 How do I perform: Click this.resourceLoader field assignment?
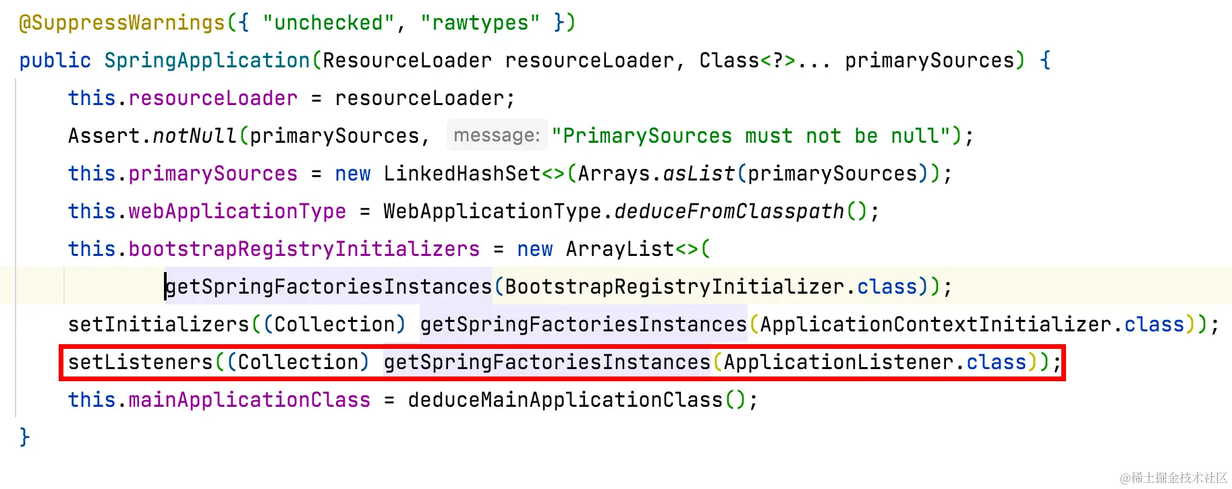pyautogui.click(x=183, y=98)
